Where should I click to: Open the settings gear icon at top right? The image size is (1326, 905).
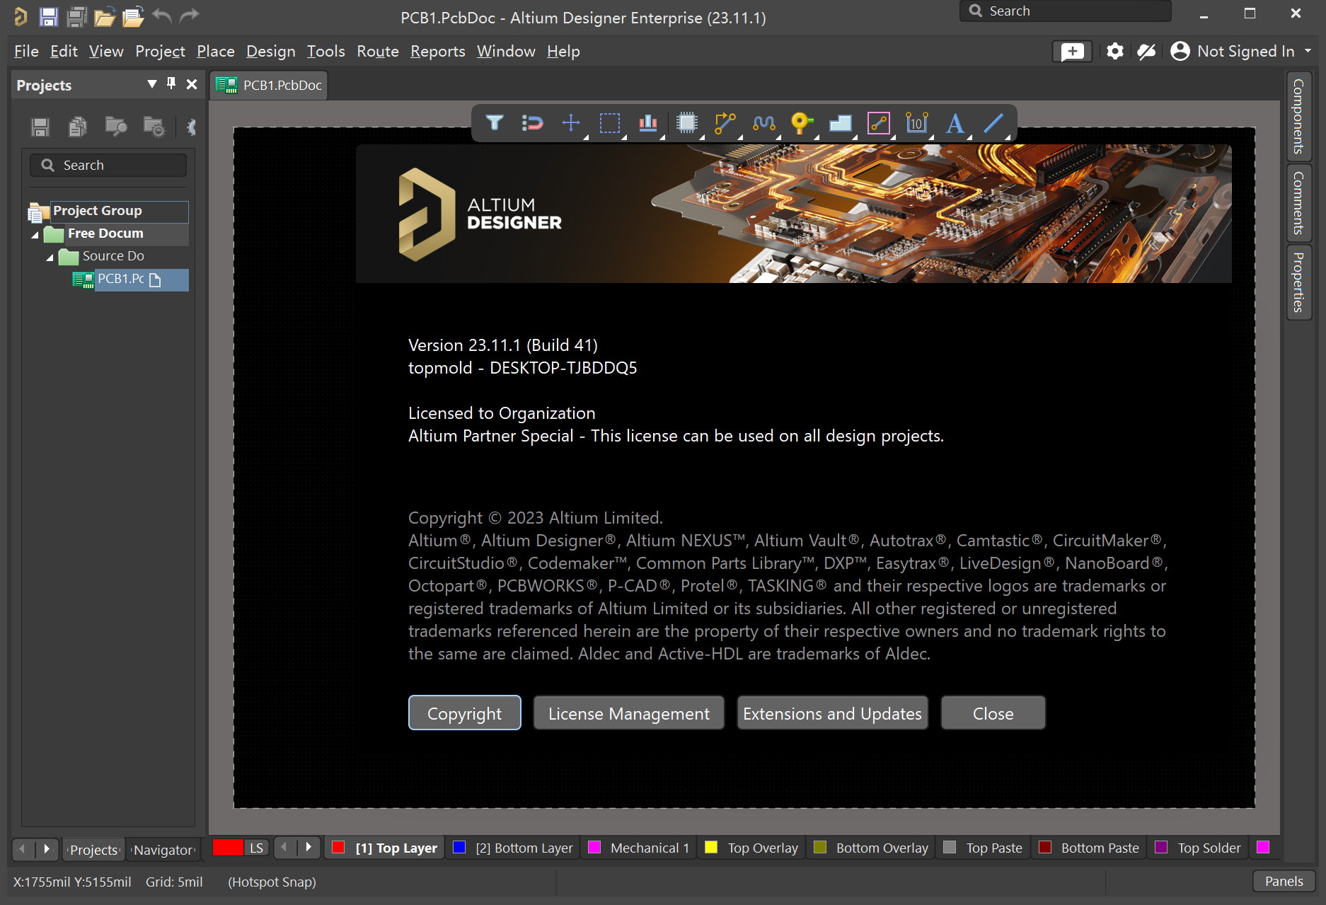[1115, 51]
